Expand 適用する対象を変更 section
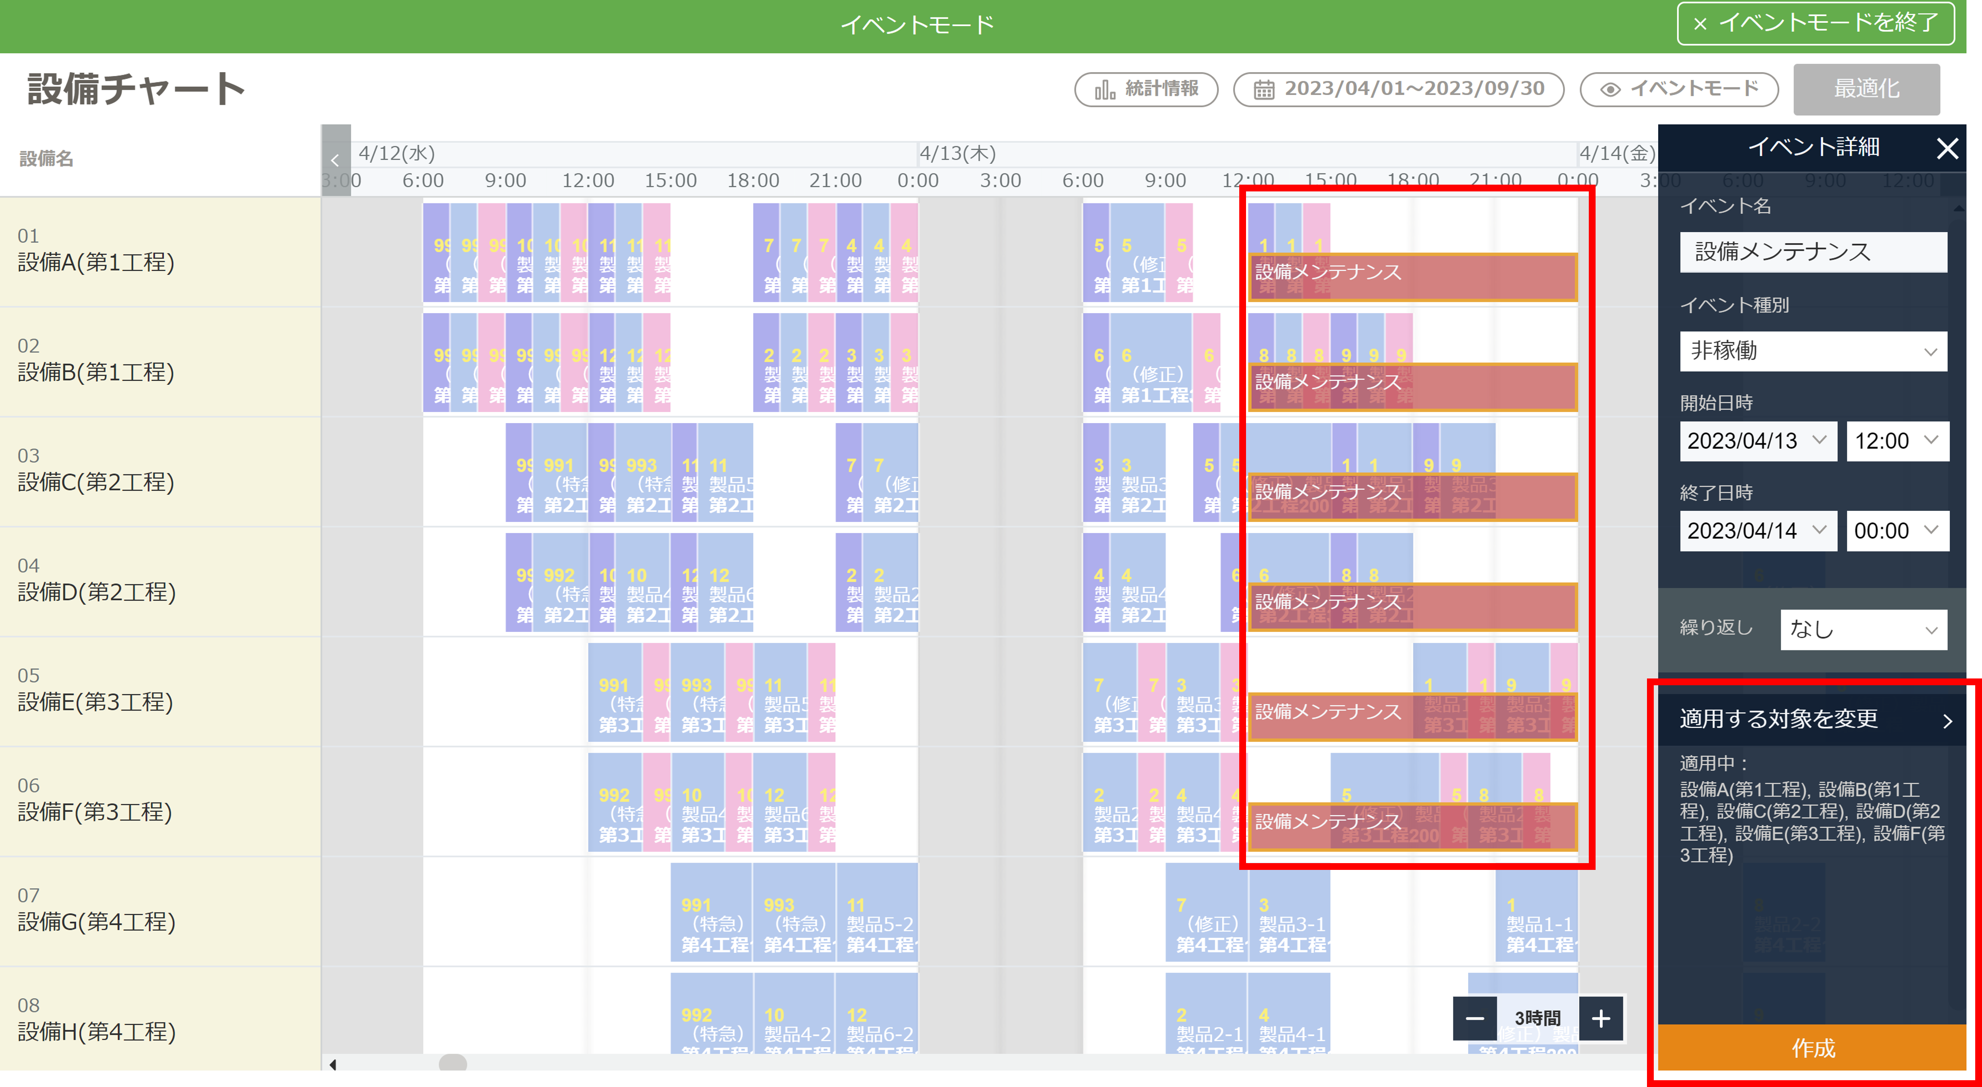The image size is (1982, 1087). [x=1811, y=719]
